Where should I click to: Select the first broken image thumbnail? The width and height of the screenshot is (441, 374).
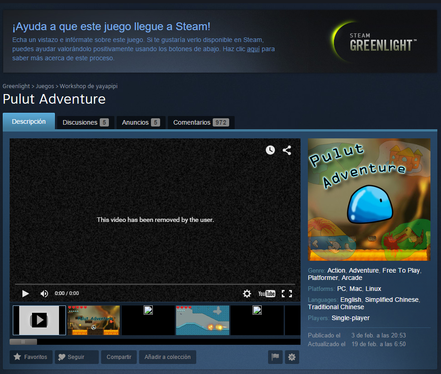pos(148,321)
